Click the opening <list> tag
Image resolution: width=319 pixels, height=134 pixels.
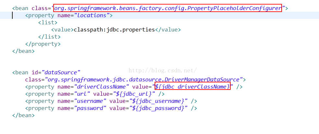coord(48,22)
